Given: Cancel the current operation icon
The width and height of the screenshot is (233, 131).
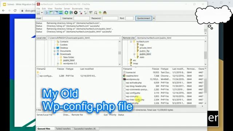Looking at the screenshot, I should click(x=76, y=13).
